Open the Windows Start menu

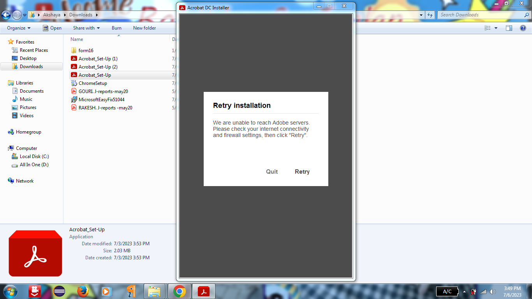9,291
